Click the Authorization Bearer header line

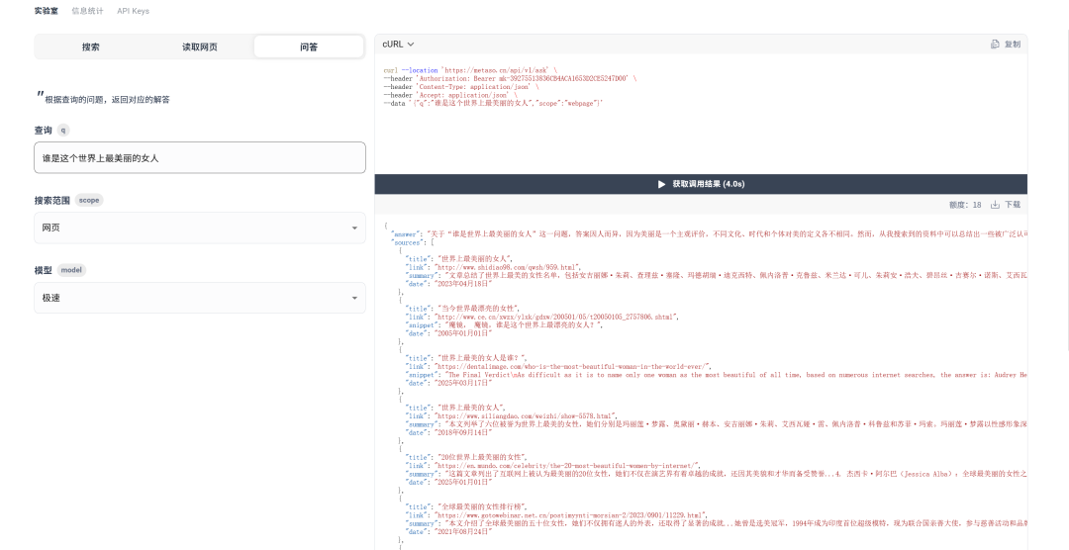(510, 78)
